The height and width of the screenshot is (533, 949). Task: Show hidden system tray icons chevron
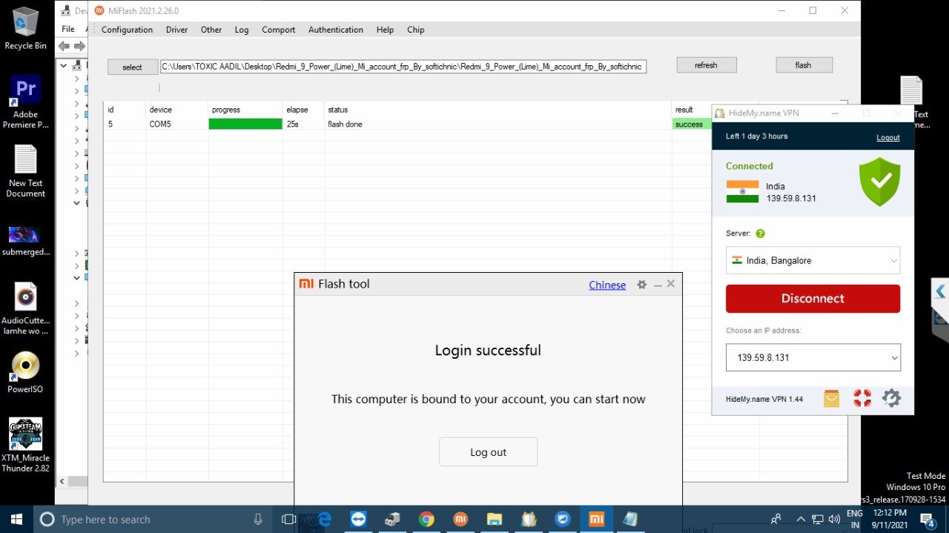800,519
